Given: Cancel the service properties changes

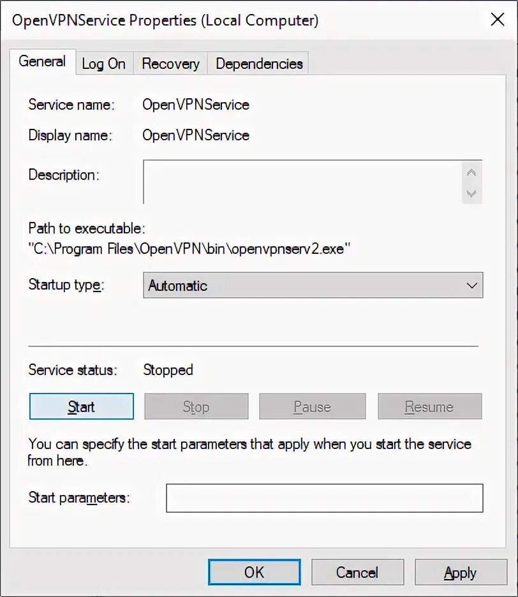Looking at the screenshot, I should pyautogui.click(x=357, y=572).
